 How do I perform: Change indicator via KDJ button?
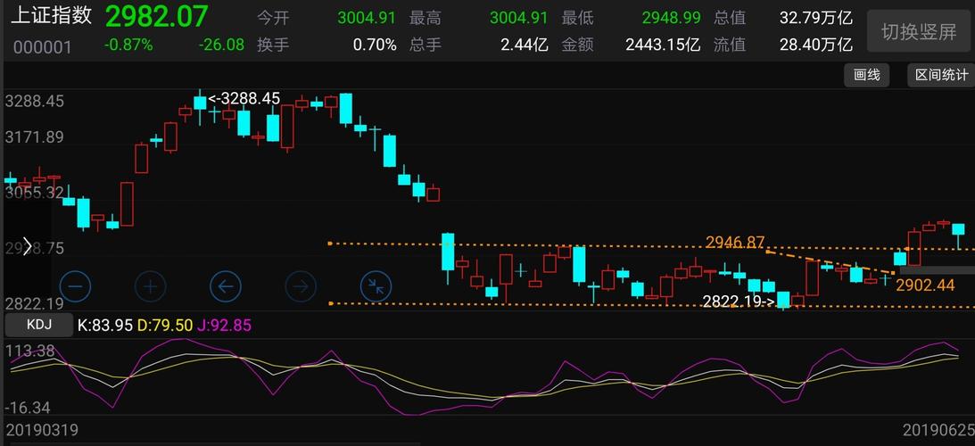(38, 325)
